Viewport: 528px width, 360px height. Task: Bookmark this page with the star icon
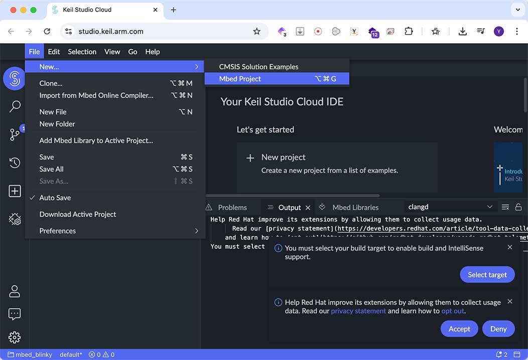pos(256,31)
